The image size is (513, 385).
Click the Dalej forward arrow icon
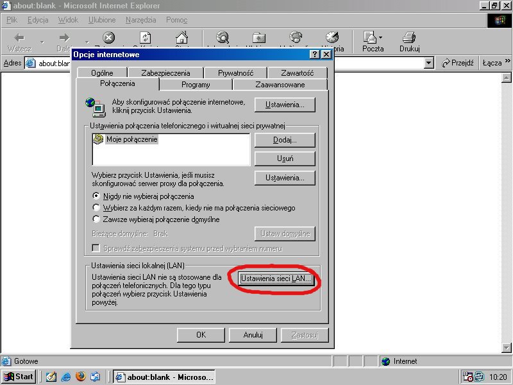[64, 38]
